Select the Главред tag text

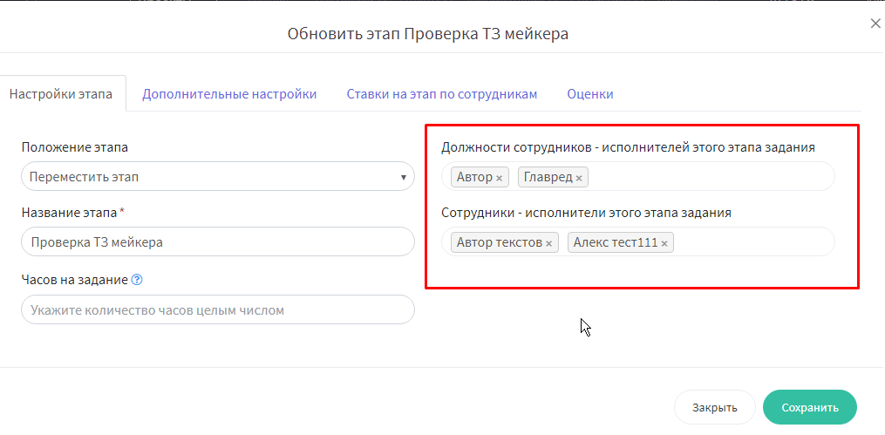click(548, 177)
